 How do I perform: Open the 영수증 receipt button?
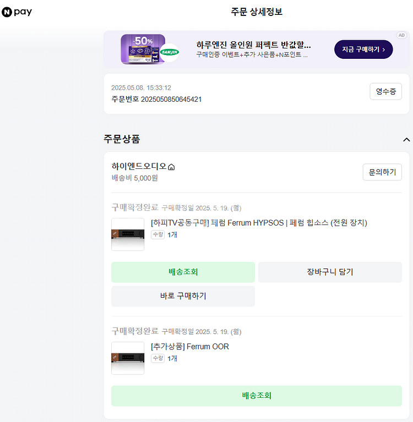[x=385, y=91]
